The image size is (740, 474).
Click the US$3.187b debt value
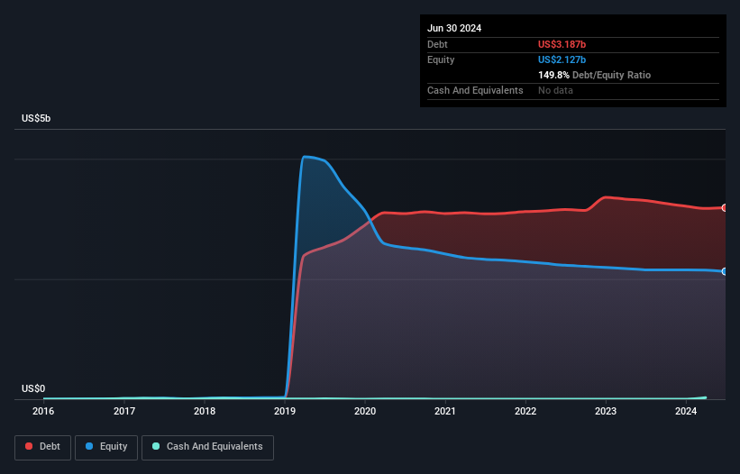click(562, 44)
